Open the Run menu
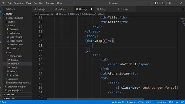 coord(41,3)
